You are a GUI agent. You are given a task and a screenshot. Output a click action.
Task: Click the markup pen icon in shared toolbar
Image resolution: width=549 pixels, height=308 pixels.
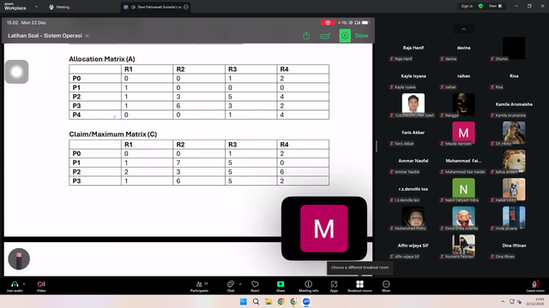click(x=325, y=36)
